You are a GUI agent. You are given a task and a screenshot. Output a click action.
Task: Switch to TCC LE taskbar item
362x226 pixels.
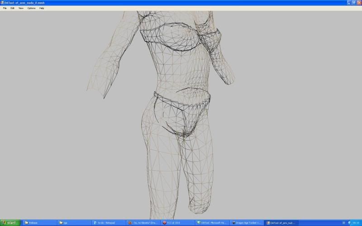(177, 223)
